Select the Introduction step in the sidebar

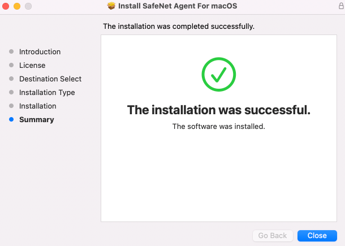click(40, 51)
